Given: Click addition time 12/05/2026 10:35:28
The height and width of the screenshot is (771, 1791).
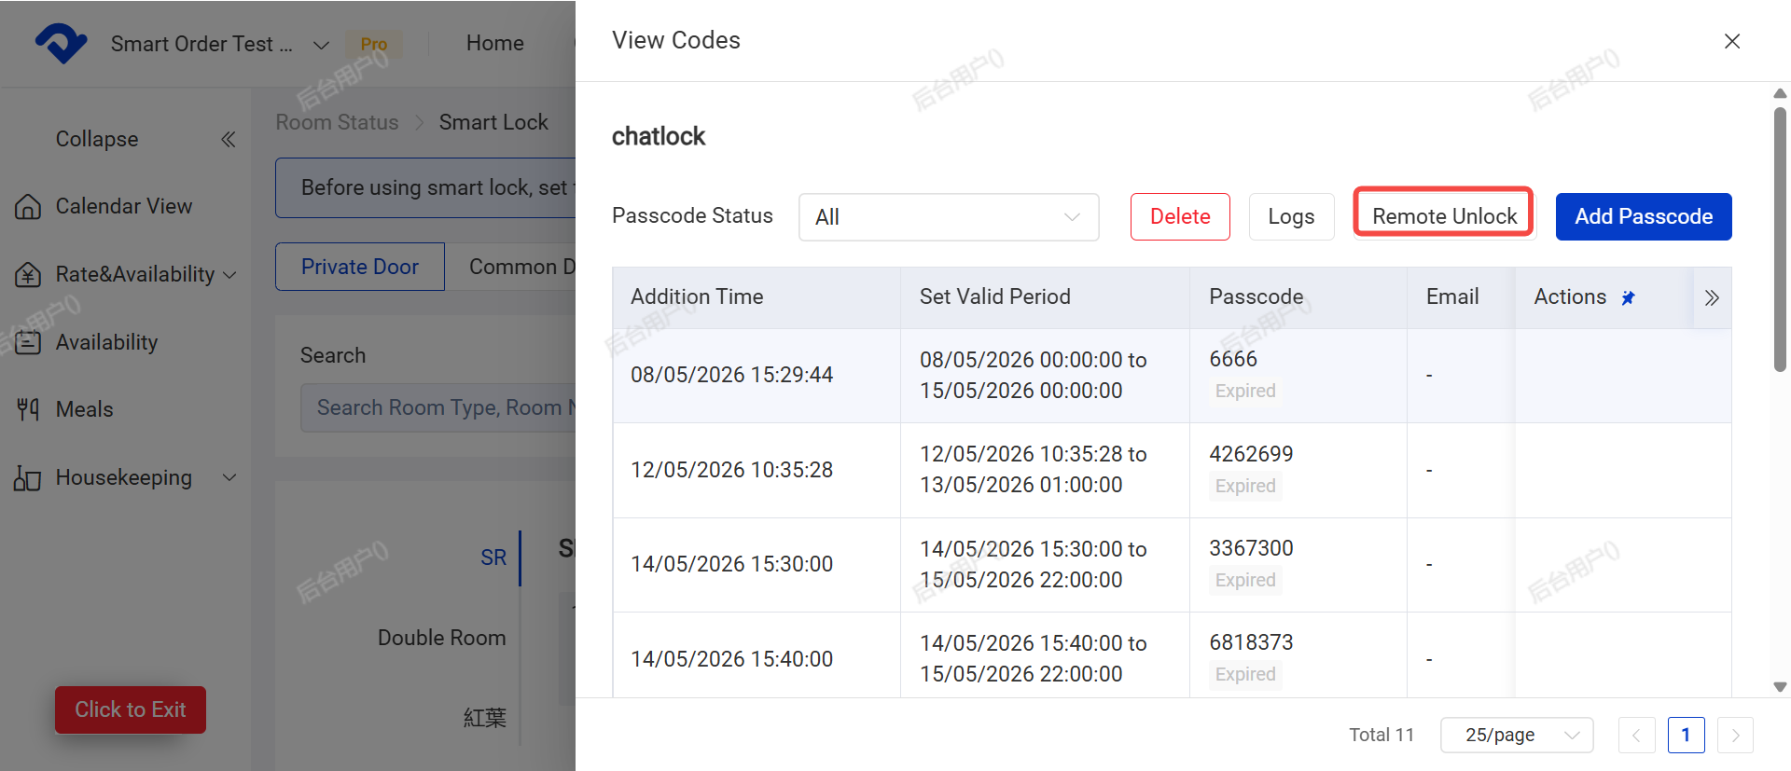Looking at the screenshot, I should (731, 470).
